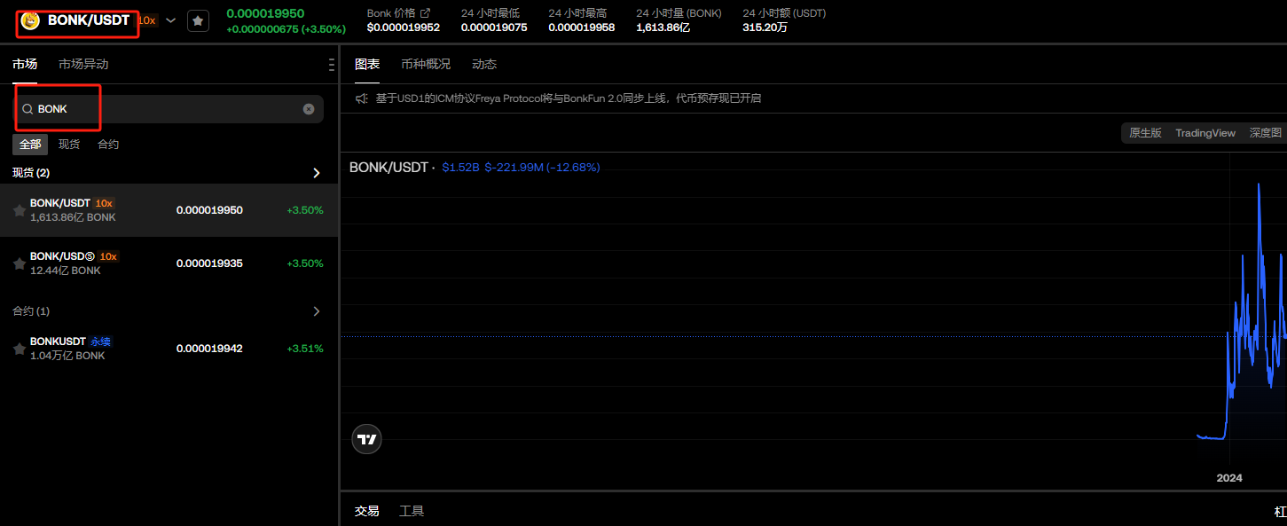Switch to the 市场 tab
1287x526 pixels.
pos(25,64)
